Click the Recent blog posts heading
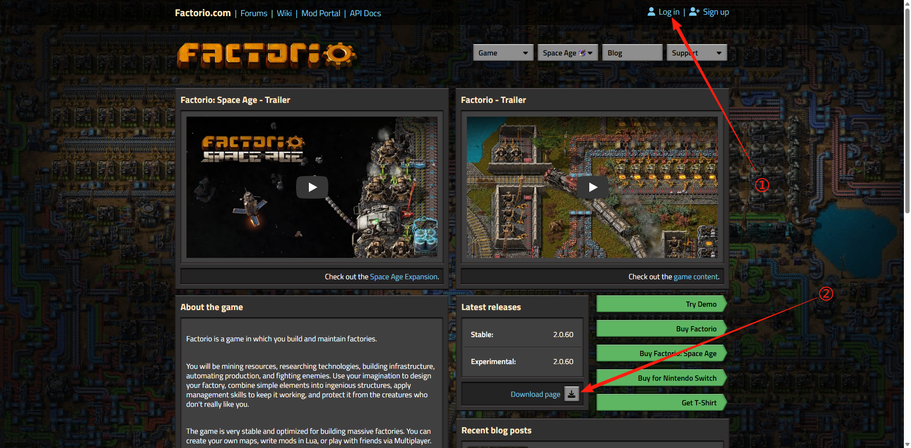Screen dimensions: 911x448 tap(496, 430)
